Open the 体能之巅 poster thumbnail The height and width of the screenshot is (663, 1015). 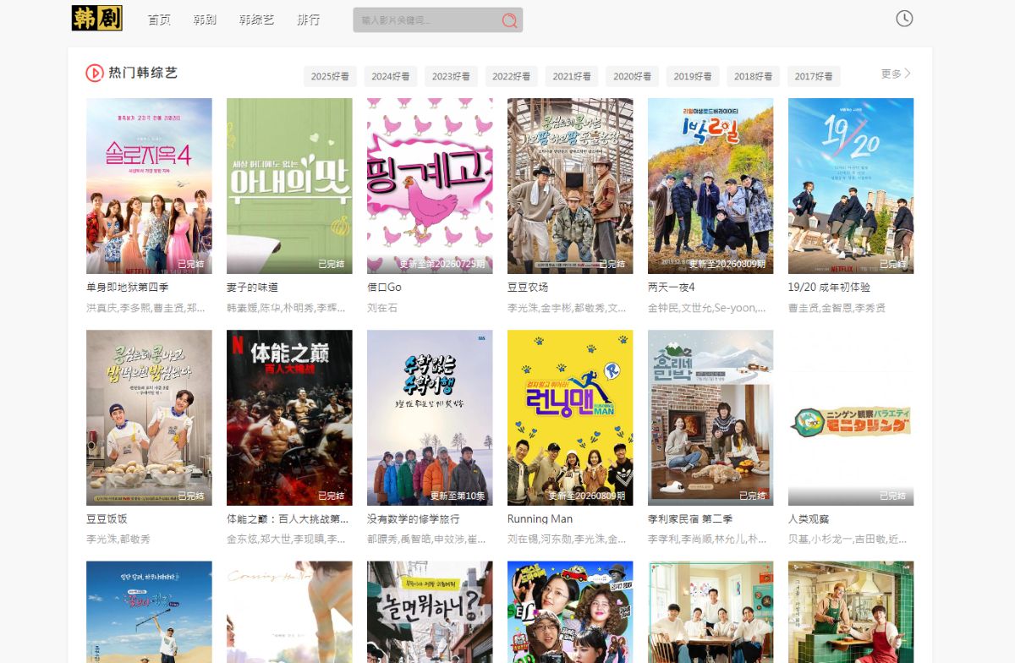tap(289, 417)
